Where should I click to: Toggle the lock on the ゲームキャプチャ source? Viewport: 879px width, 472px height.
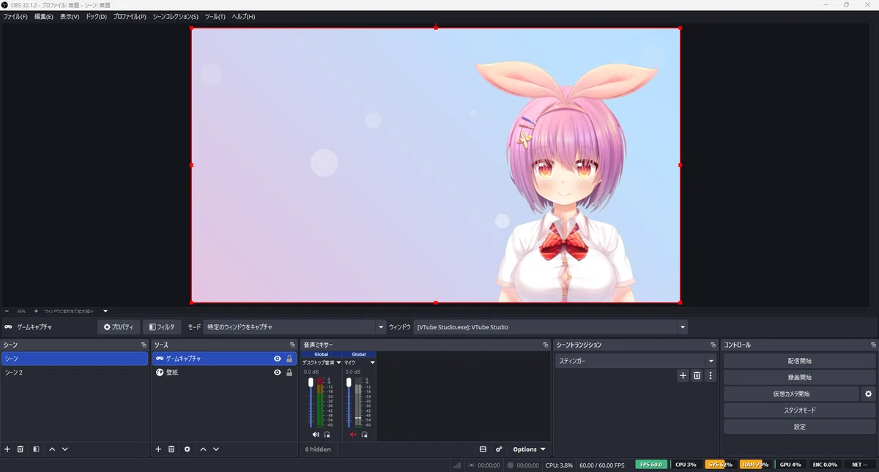click(289, 359)
